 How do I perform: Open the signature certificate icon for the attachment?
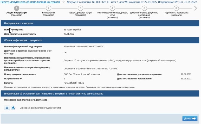[7, 108]
